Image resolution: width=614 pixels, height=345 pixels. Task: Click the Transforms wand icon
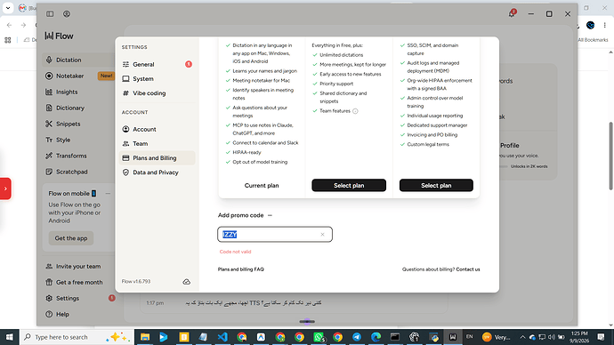[49, 156]
